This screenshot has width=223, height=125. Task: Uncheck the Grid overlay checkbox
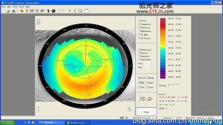139,78
